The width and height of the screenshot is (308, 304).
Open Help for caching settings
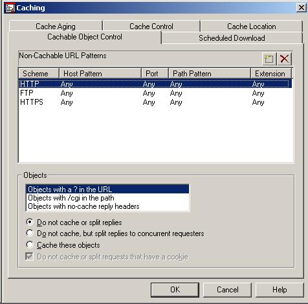(280, 290)
